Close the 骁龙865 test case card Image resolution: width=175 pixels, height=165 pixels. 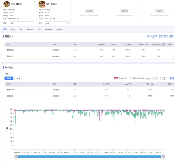coord(70,2)
